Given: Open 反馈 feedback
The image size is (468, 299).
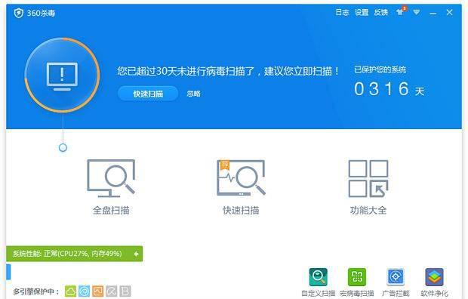Looking at the screenshot, I should 381,12.
